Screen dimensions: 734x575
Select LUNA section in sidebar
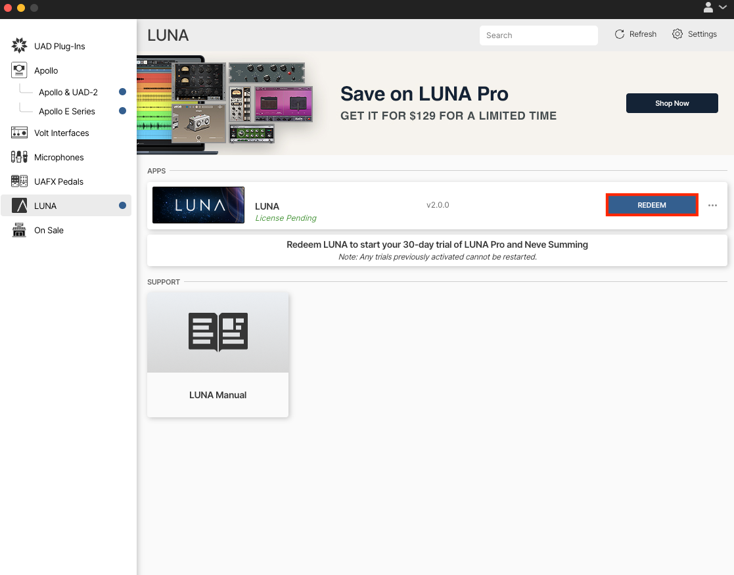[x=66, y=206]
